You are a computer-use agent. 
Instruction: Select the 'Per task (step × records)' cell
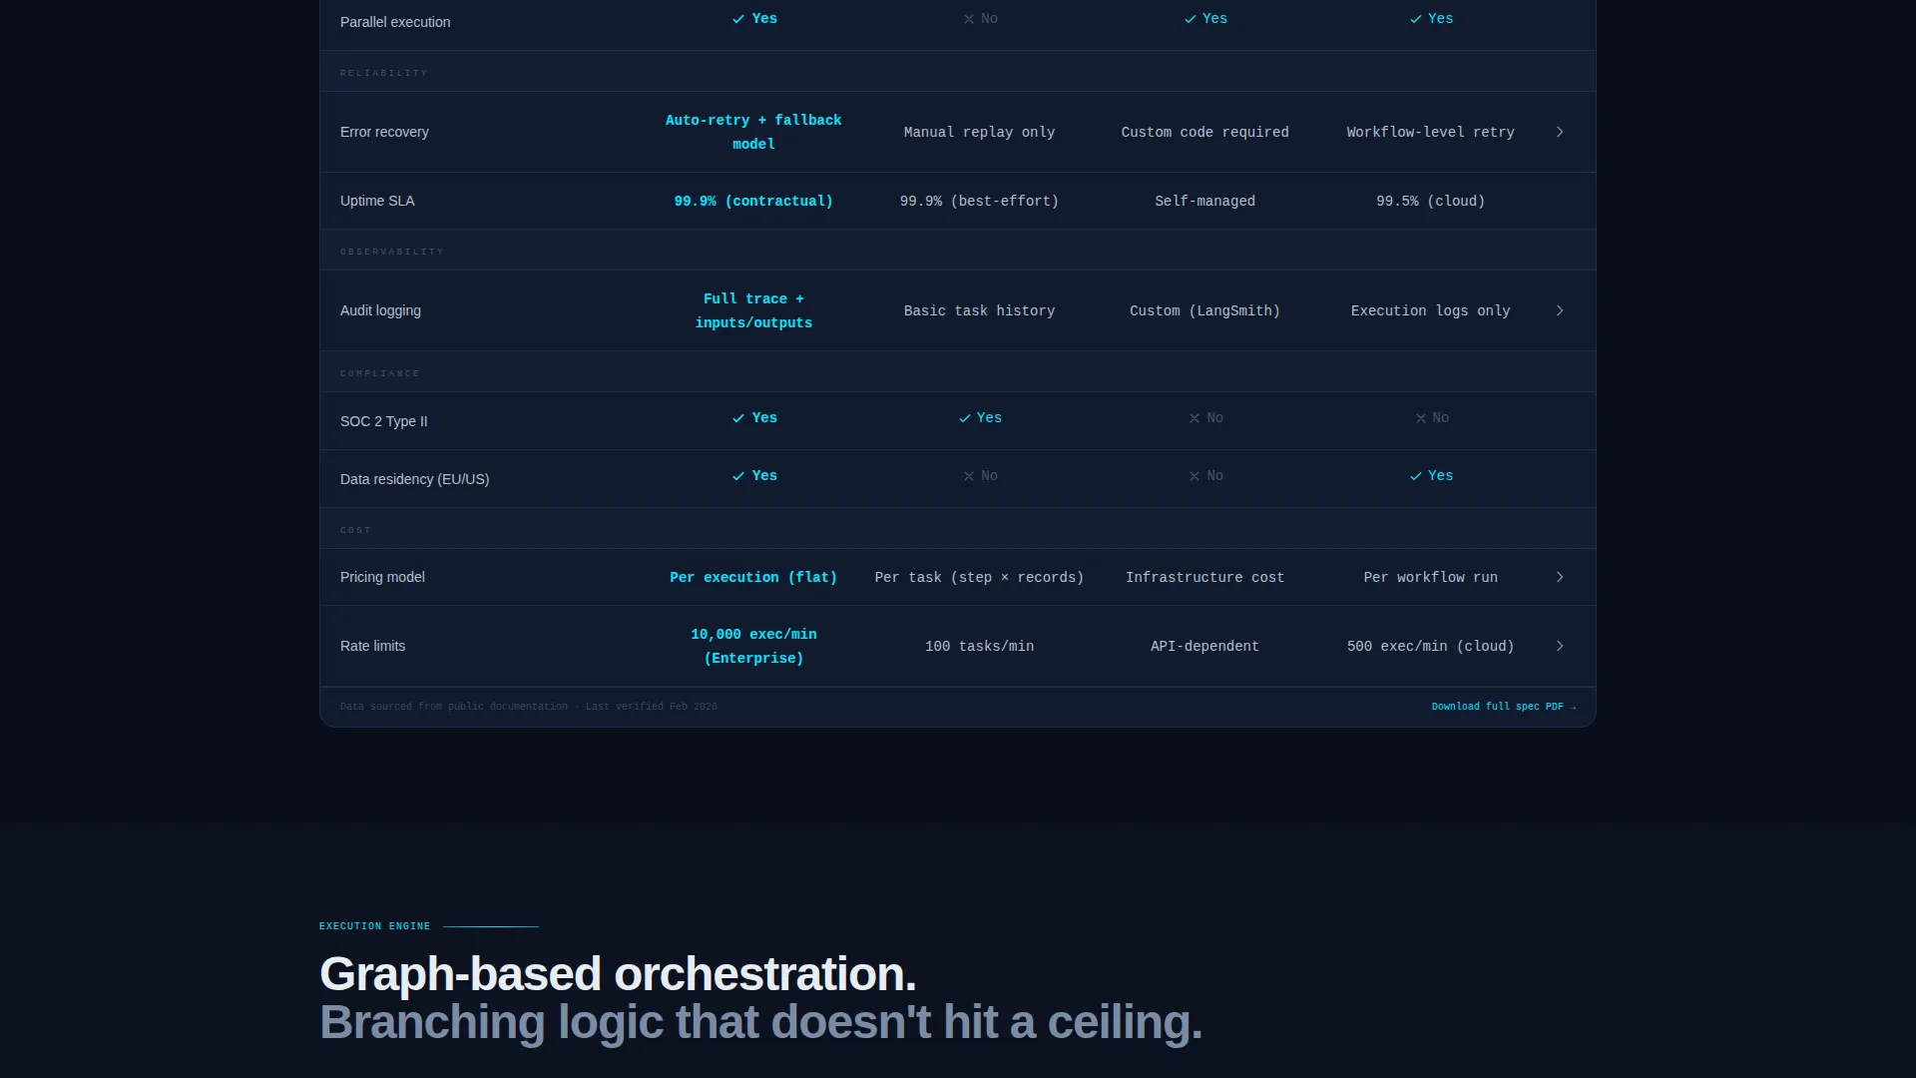pyautogui.click(x=979, y=577)
